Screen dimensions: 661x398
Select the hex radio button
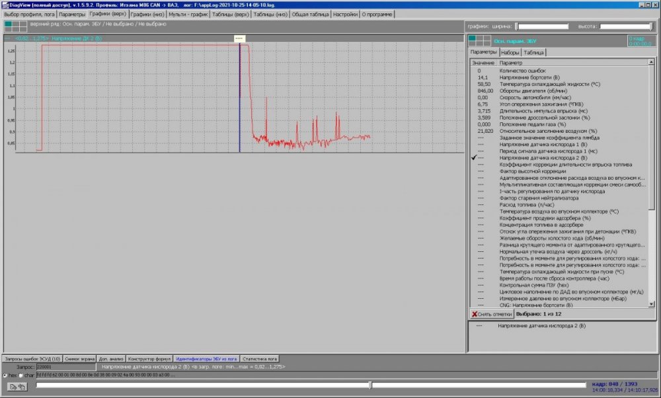(x=6, y=375)
